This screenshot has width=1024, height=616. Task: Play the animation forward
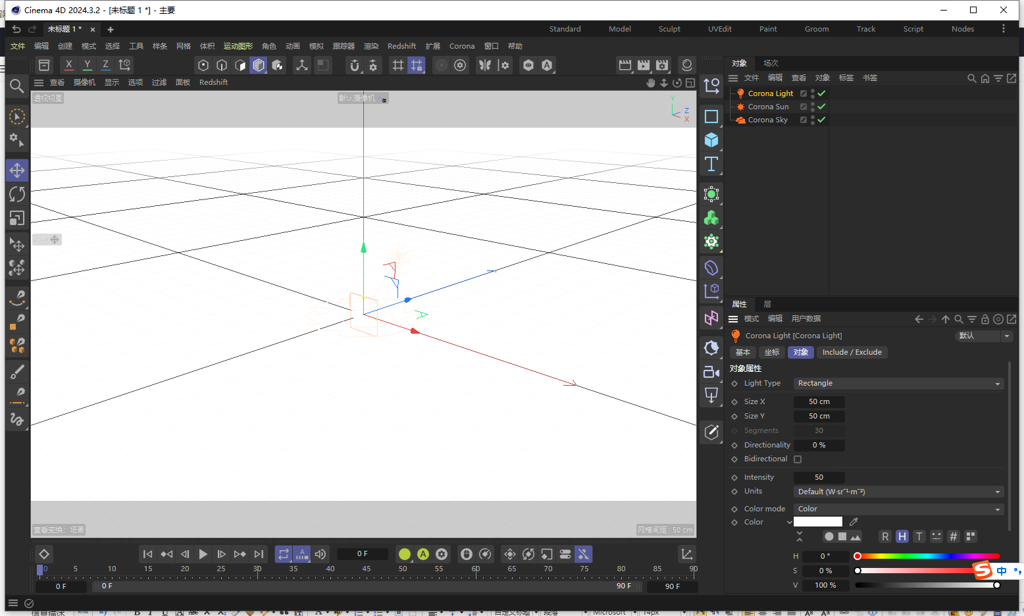tap(203, 554)
